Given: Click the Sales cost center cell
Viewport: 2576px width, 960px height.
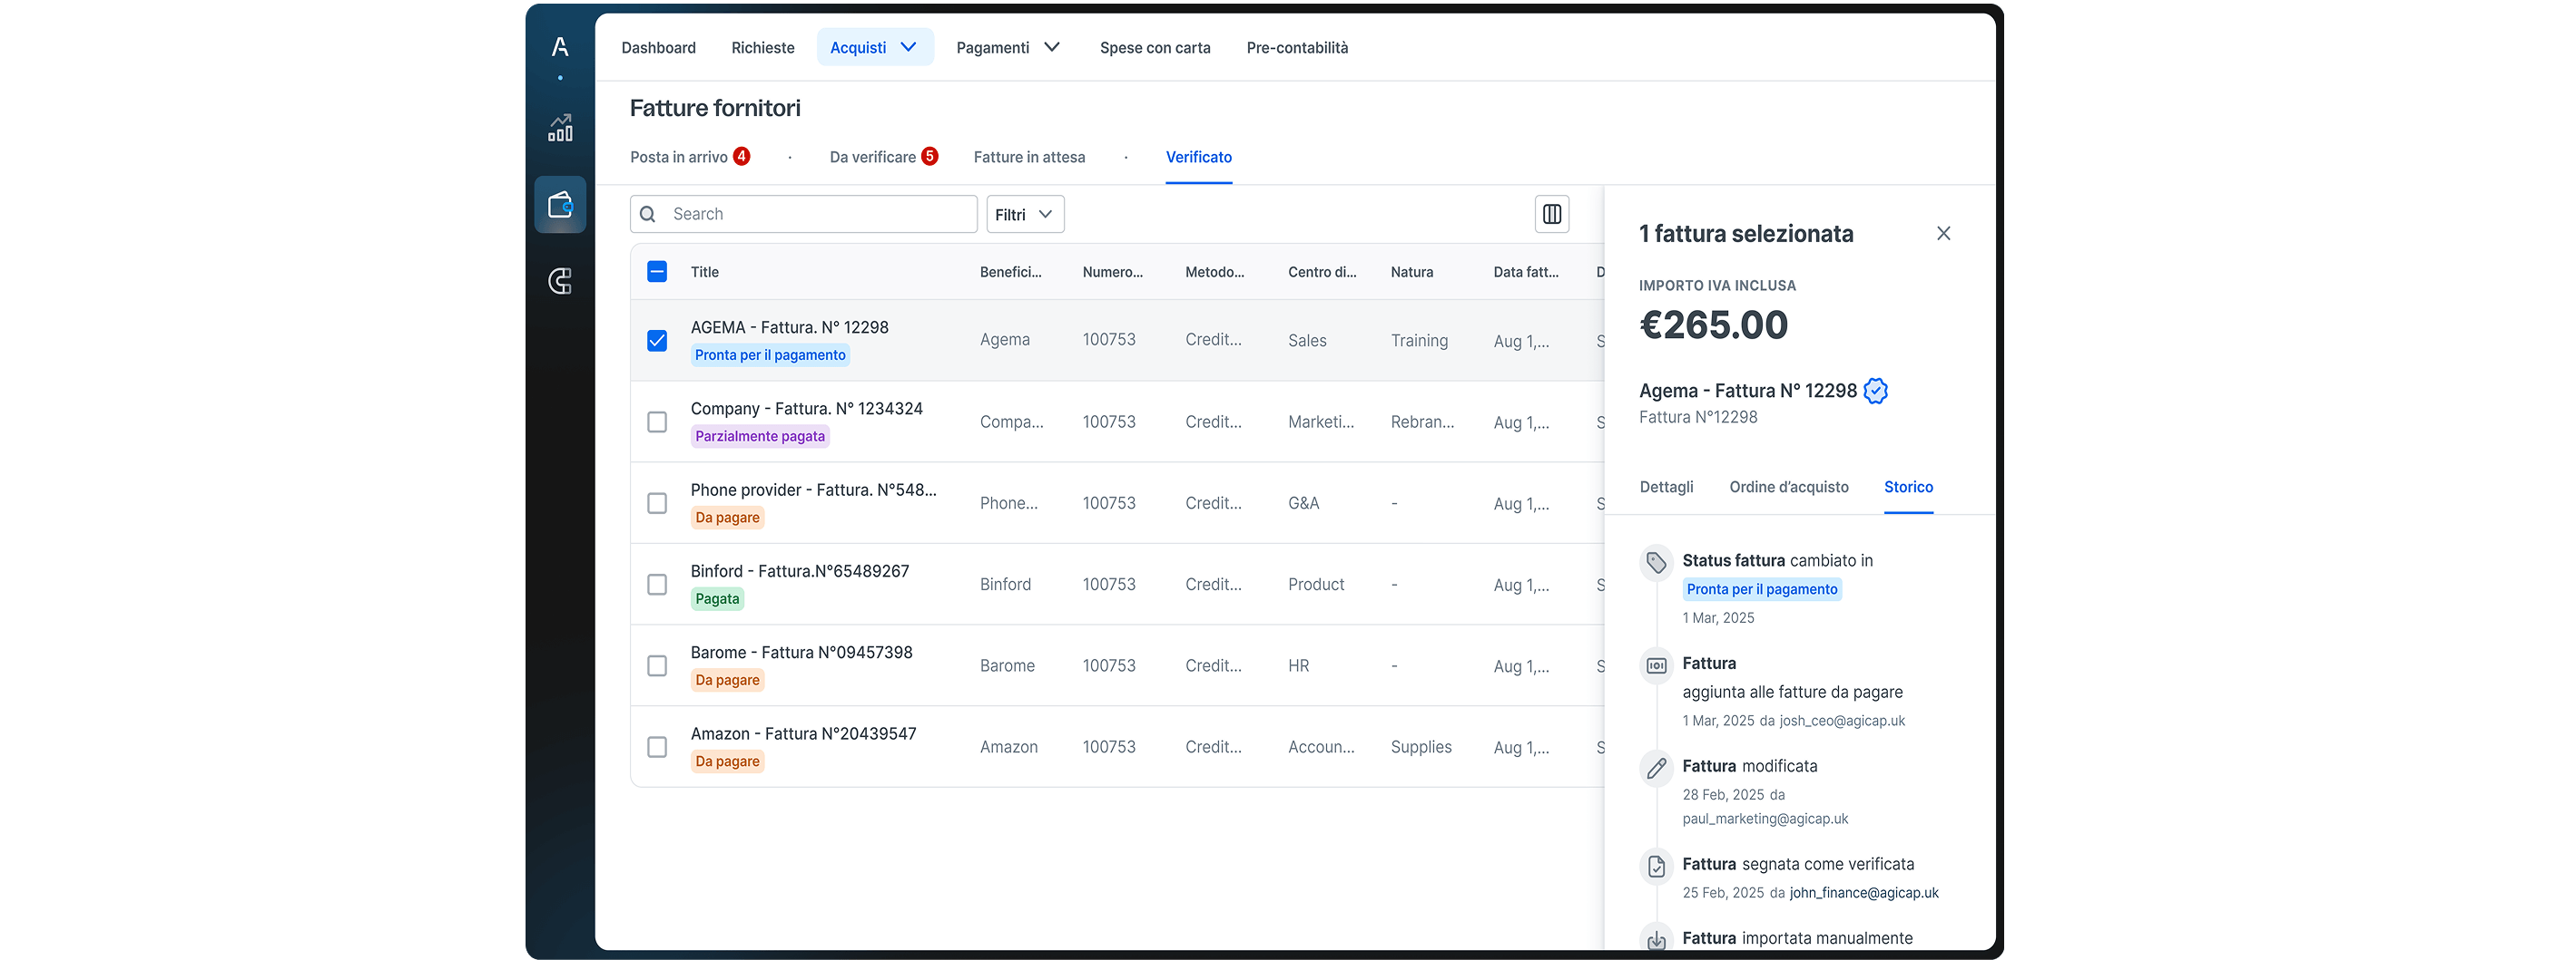Looking at the screenshot, I should (x=1307, y=341).
